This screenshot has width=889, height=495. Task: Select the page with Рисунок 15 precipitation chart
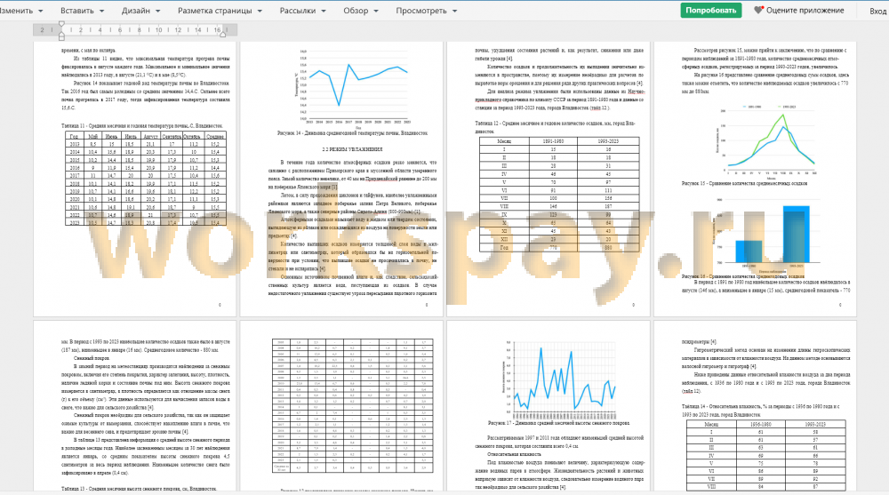[755, 179]
